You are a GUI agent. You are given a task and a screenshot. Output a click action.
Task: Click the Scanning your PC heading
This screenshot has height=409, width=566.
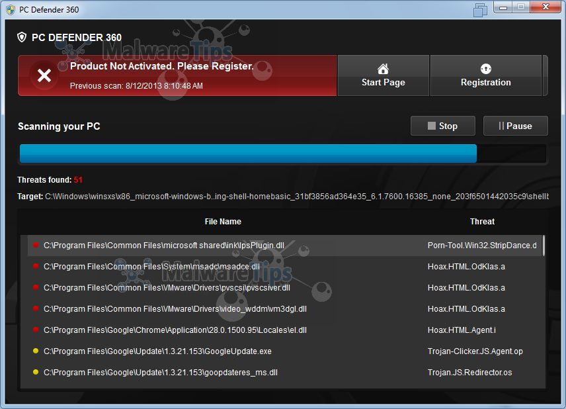(59, 126)
